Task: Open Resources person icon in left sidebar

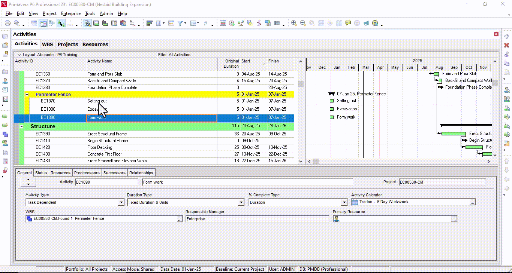Action: pyautogui.click(x=5, y=81)
